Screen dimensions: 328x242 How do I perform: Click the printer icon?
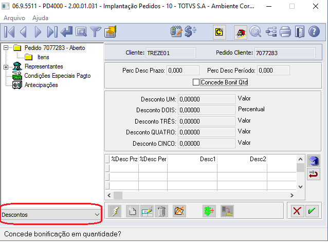point(285,32)
